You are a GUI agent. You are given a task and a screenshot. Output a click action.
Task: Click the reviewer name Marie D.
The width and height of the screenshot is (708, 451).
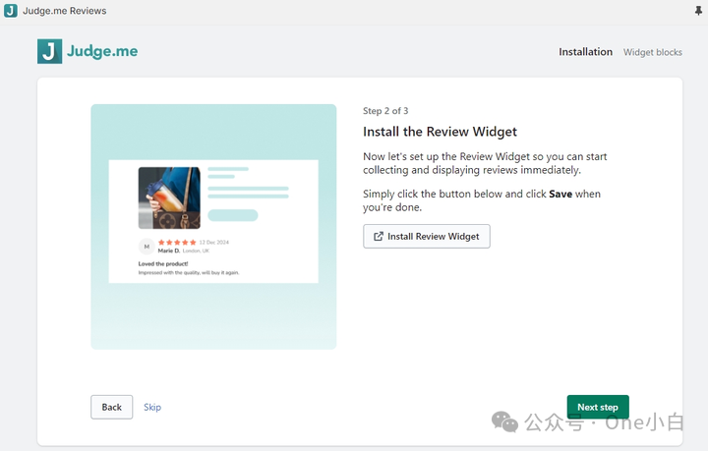click(x=169, y=251)
